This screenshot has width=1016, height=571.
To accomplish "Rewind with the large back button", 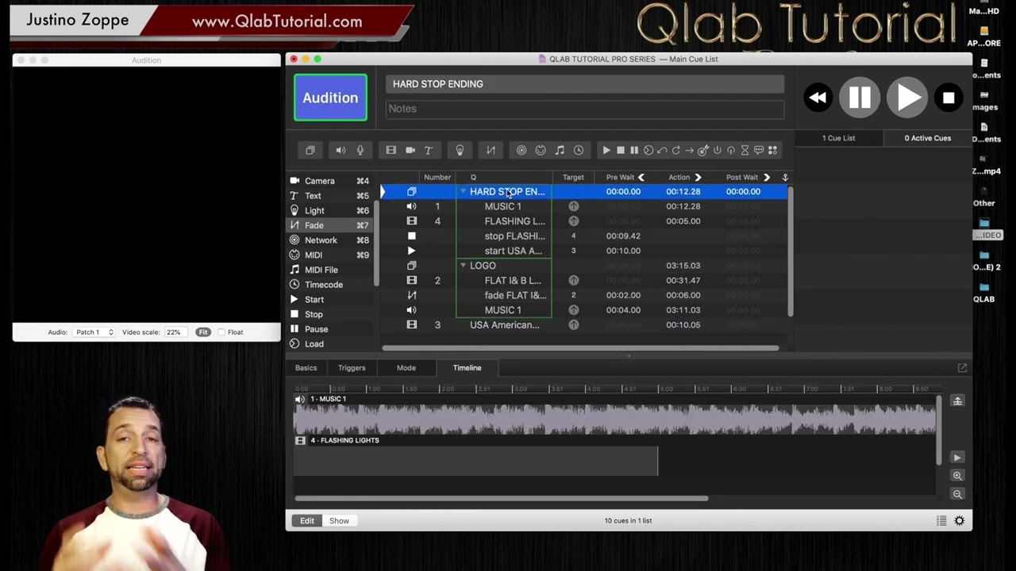I will click(818, 98).
